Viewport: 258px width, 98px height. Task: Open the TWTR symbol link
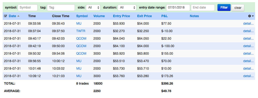(x=81, y=31)
